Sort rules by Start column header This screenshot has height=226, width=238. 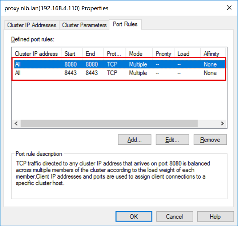pyautogui.click(x=72, y=54)
